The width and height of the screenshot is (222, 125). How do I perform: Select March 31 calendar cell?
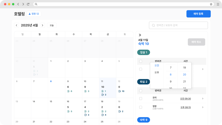click(40, 68)
